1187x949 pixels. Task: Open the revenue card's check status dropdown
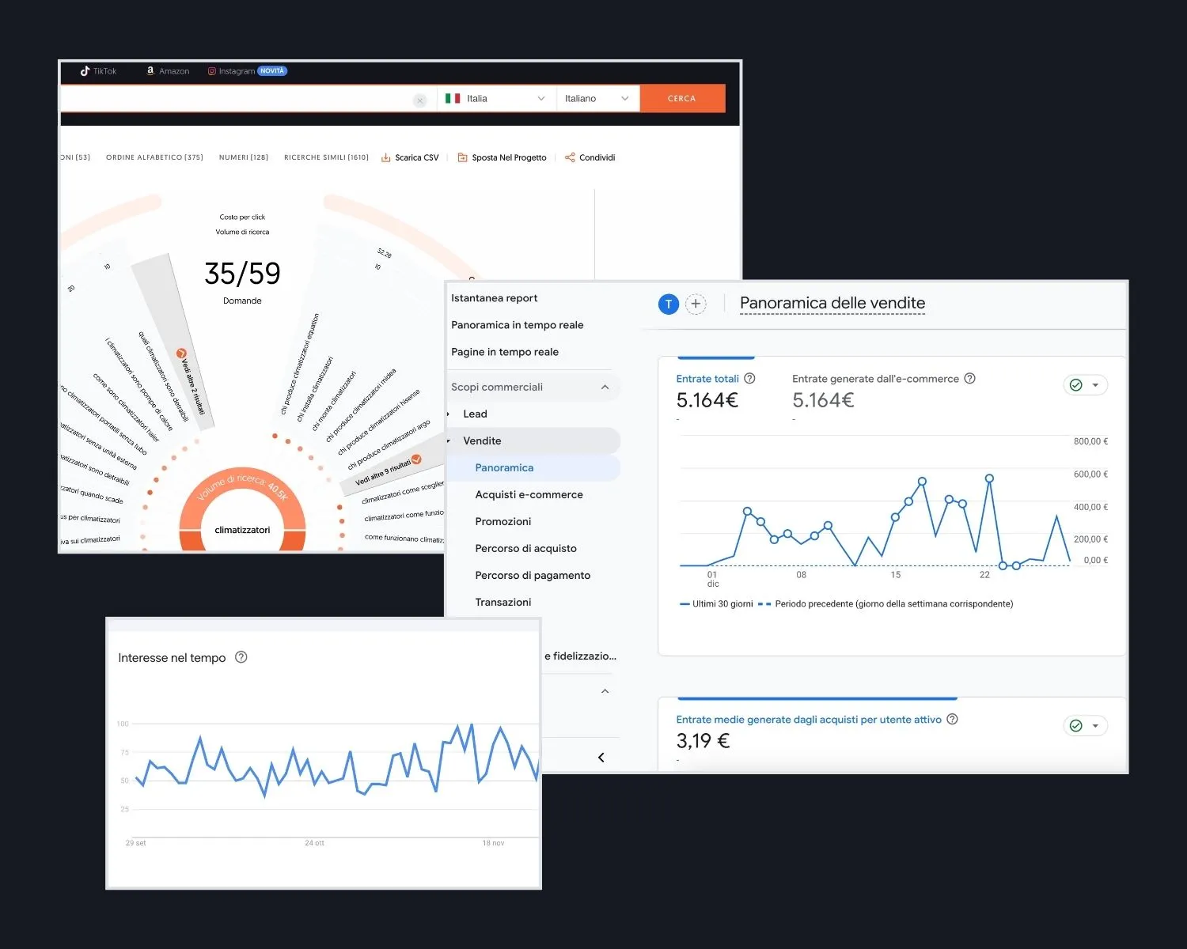pos(1085,385)
